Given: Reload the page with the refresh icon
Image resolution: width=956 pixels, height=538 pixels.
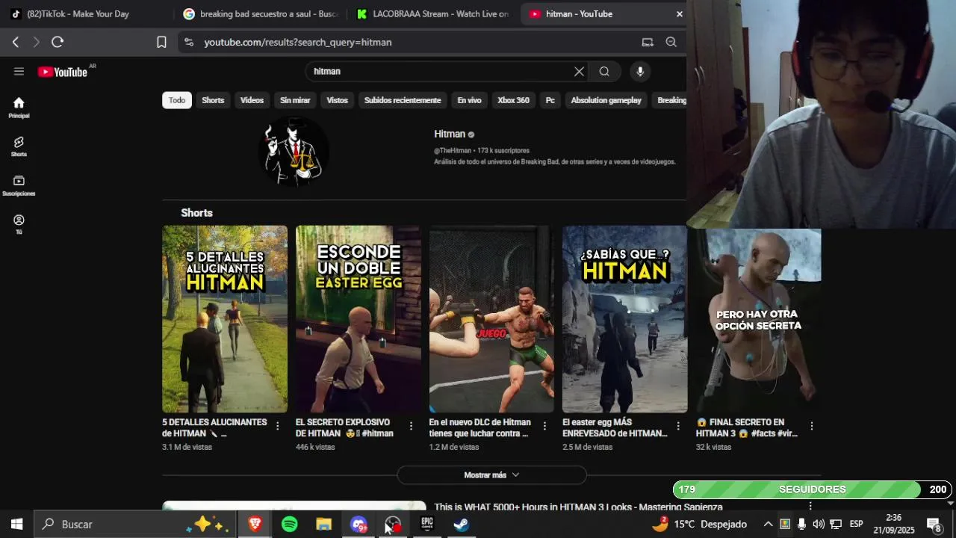Looking at the screenshot, I should tap(58, 43).
